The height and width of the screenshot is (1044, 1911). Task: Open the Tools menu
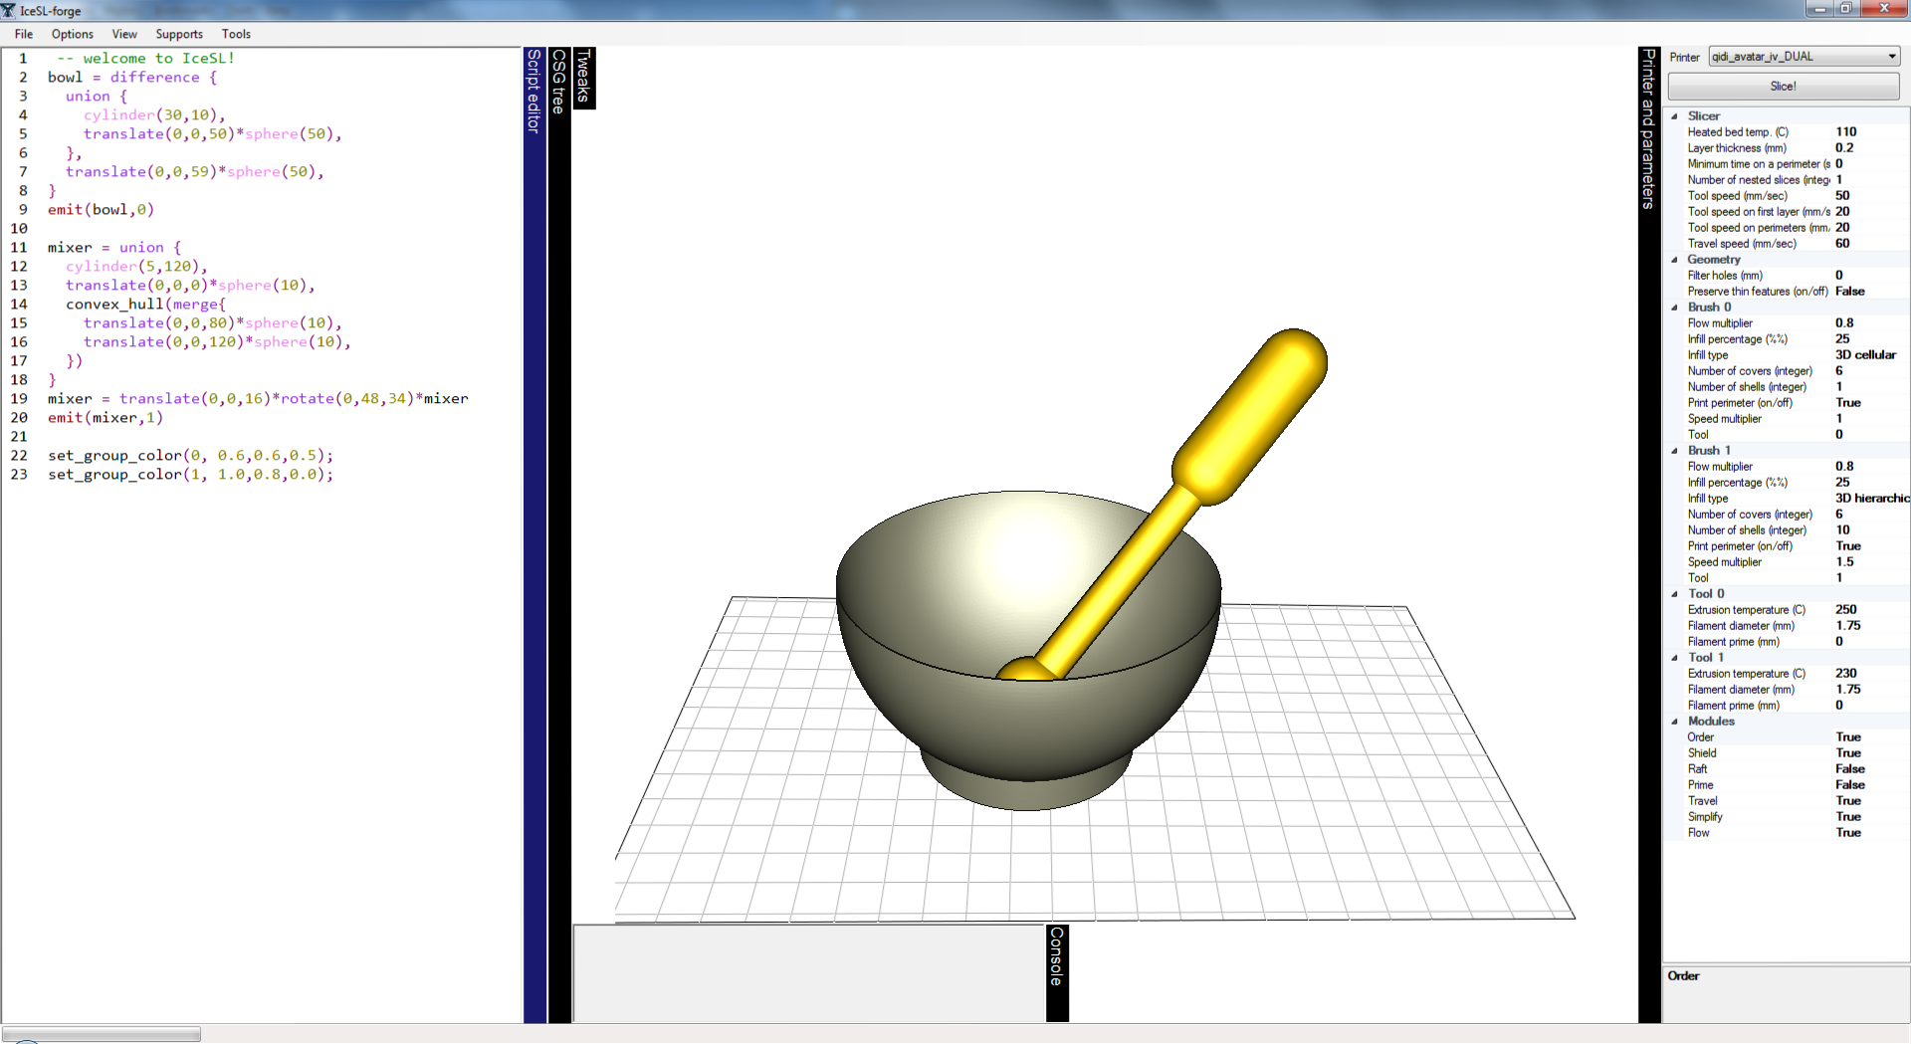click(x=236, y=34)
